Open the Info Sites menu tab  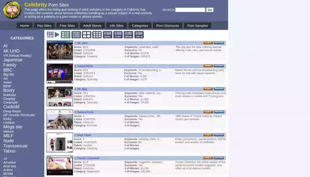pos(117,26)
